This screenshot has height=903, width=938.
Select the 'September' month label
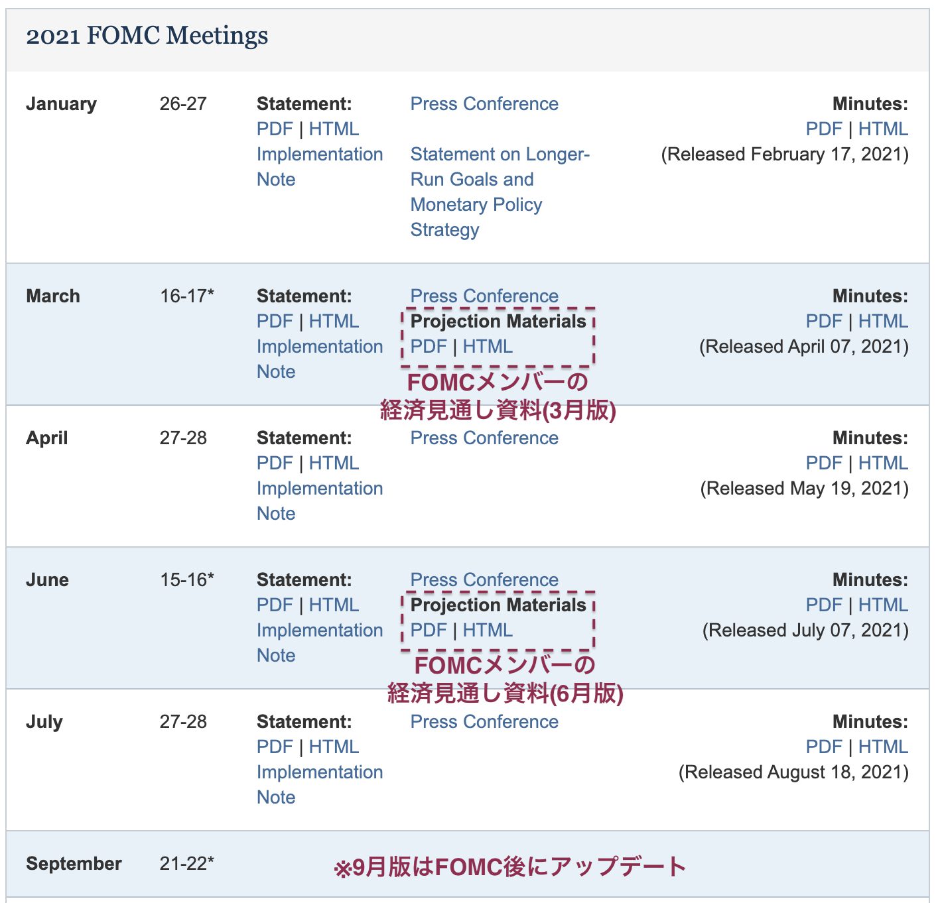tap(74, 864)
